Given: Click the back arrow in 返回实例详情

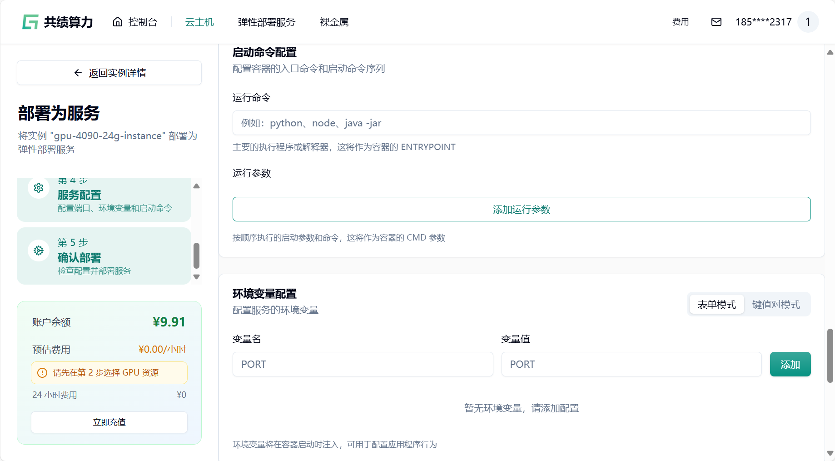Looking at the screenshot, I should pos(78,73).
